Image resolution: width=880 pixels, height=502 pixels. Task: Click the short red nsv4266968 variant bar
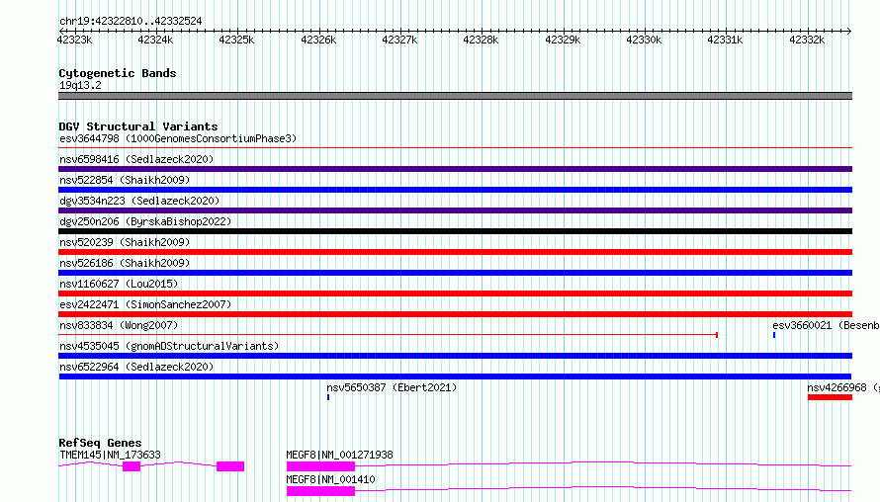click(830, 397)
